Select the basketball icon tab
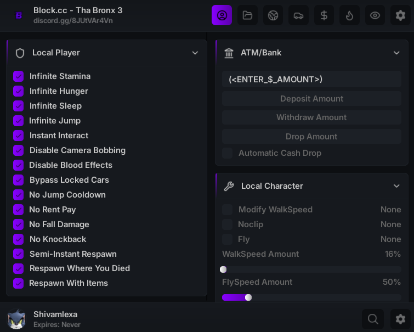414x332 pixels. click(273, 15)
